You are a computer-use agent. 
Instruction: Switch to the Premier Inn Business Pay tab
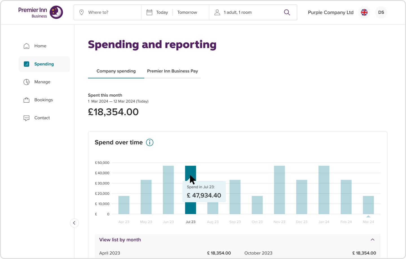pos(173,71)
